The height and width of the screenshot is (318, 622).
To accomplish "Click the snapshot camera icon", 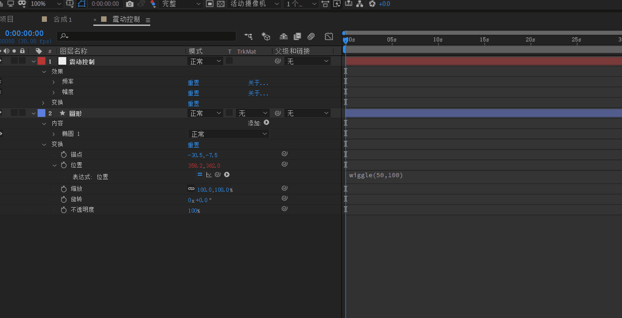I will click(x=130, y=4).
